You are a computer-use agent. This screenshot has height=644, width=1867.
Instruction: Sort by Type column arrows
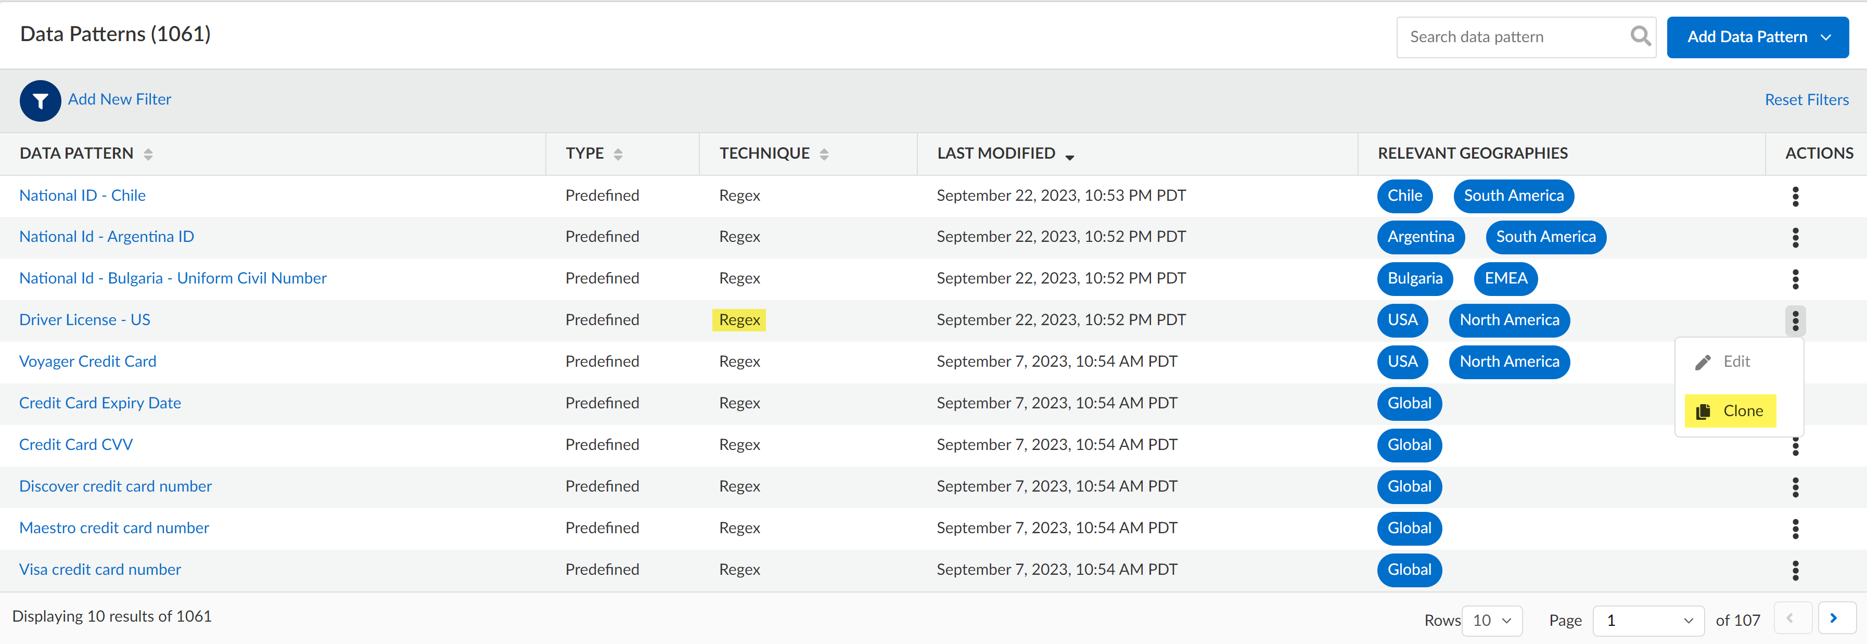pos(618,153)
